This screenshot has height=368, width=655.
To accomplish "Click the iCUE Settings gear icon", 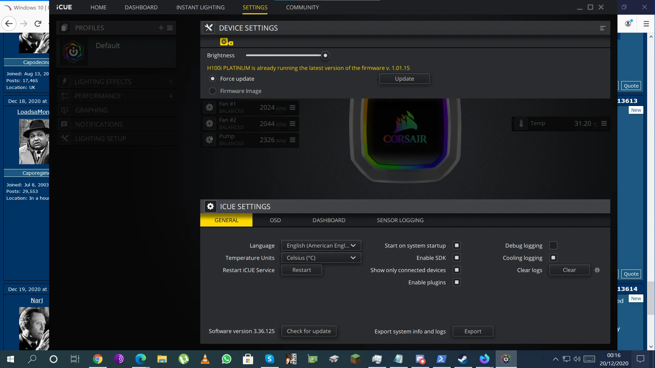I will tap(210, 206).
